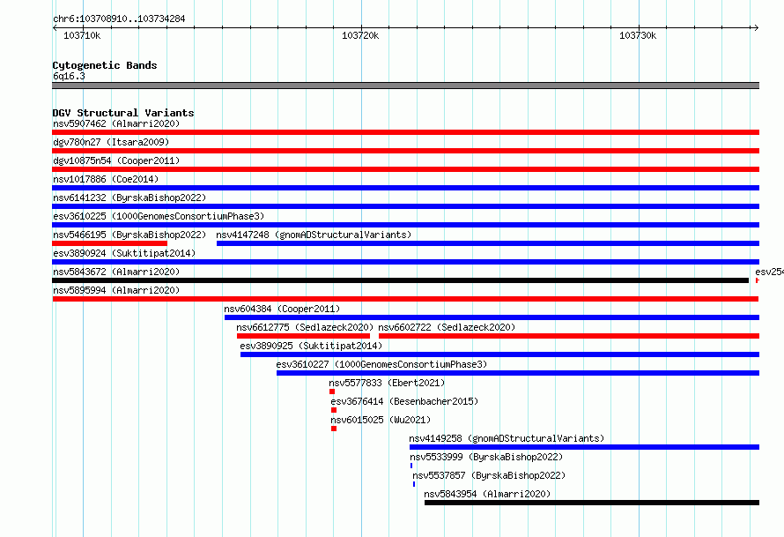Click nsv6015025 (Wu2021) label
This screenshot has width=784, height=537.
pyautogui.click(x=381, y=420)
